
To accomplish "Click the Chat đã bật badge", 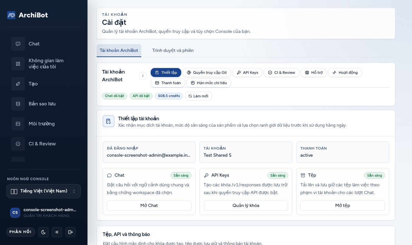I will (115, 96).
